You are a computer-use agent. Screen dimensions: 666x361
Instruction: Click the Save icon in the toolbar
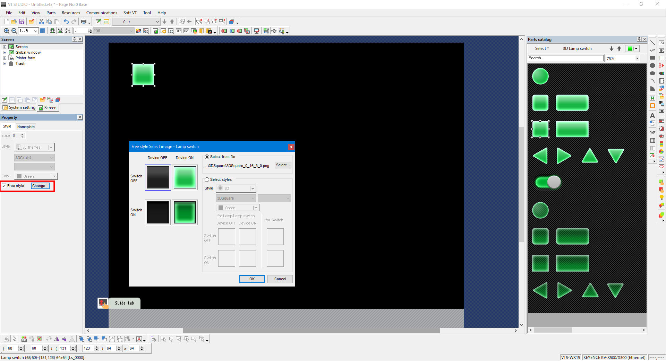click(22, 21)
